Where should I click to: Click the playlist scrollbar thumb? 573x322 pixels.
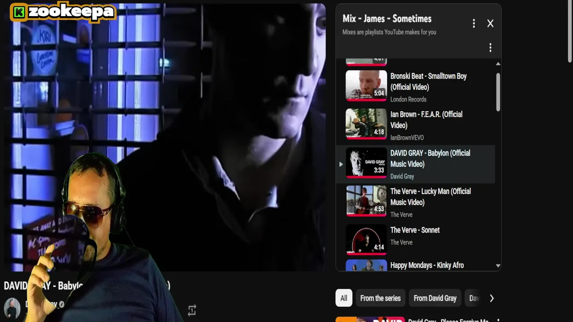(498, 93)
